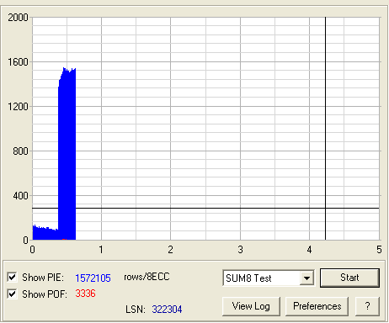The image size is (389, 323).
Task: Uncheck the Show PIE checkbox
Action: coord(12,278)
